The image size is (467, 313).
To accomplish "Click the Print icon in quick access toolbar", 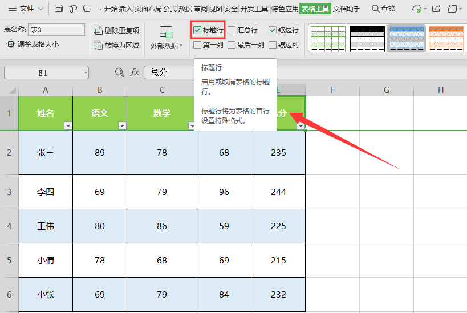I will [x=87, y=9].
